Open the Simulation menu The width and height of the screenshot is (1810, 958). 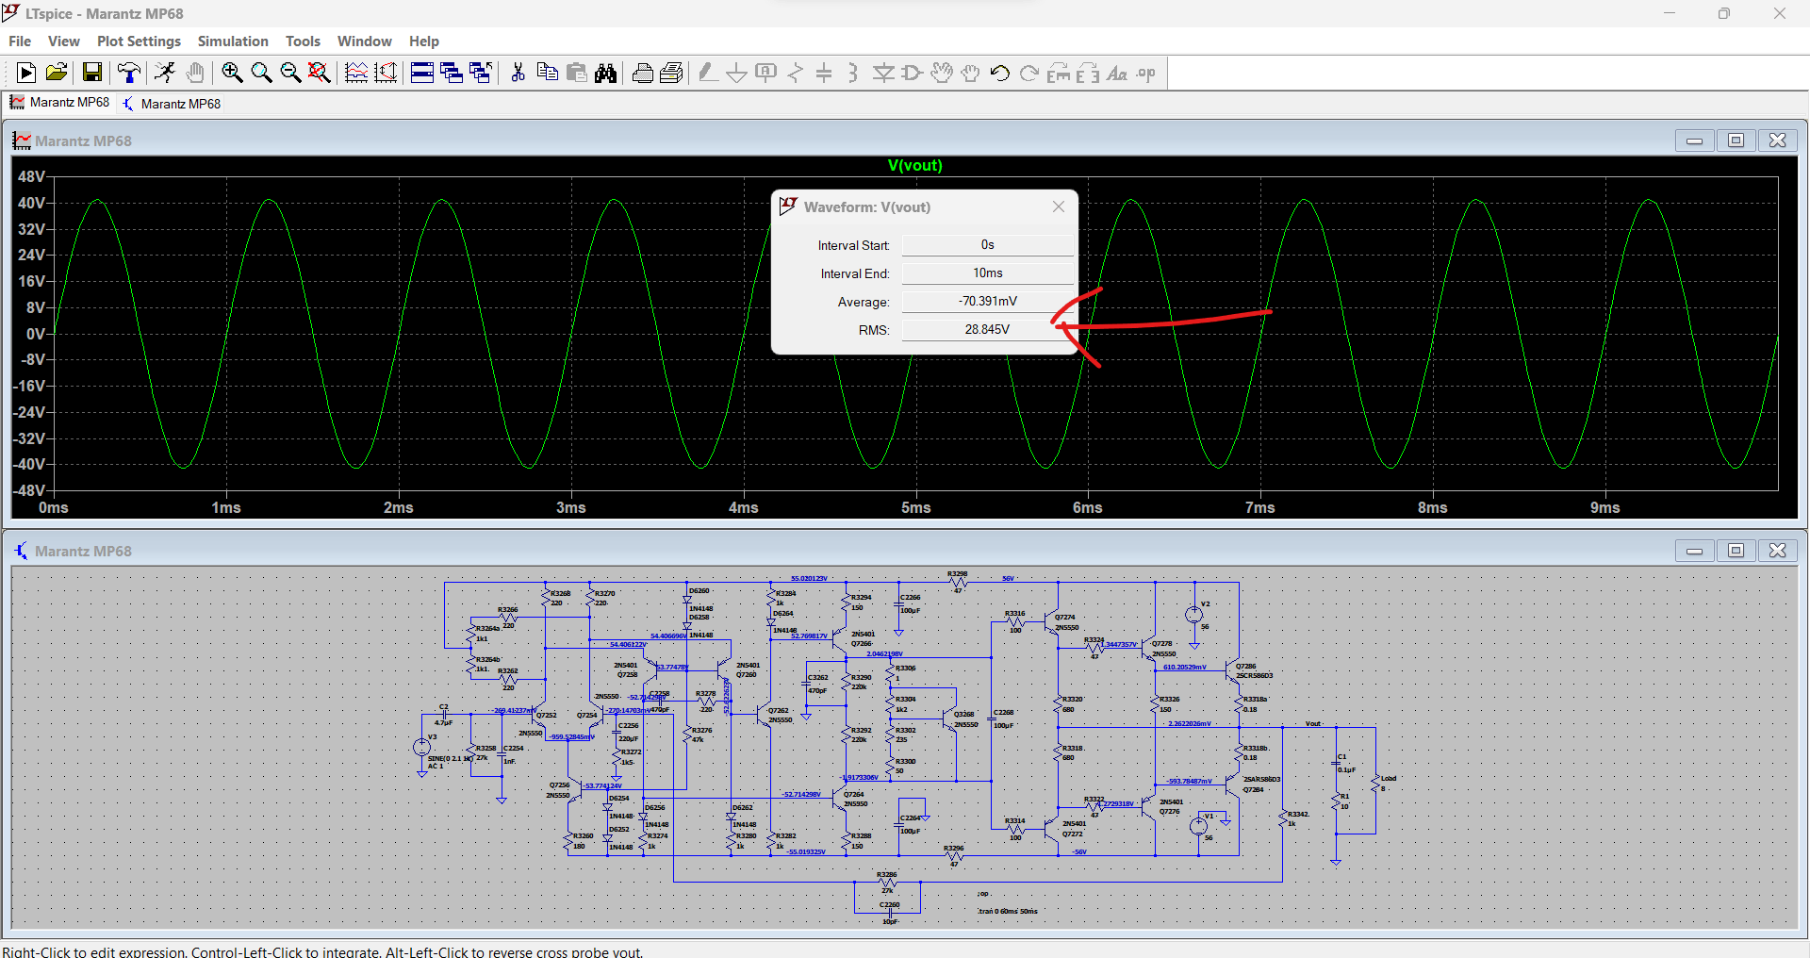coord(233,41)
